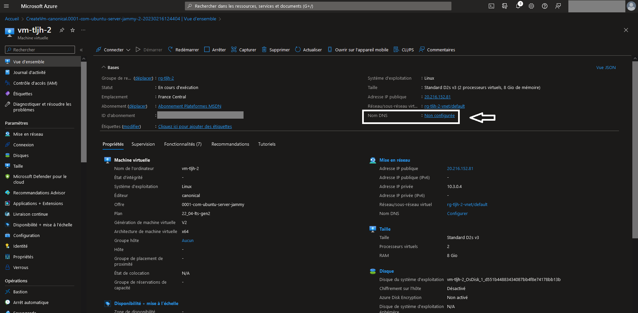
Task: Collapse the Bases section chevron
Action: 104,67
